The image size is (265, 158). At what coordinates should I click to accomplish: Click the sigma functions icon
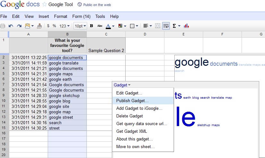[174, 26]
